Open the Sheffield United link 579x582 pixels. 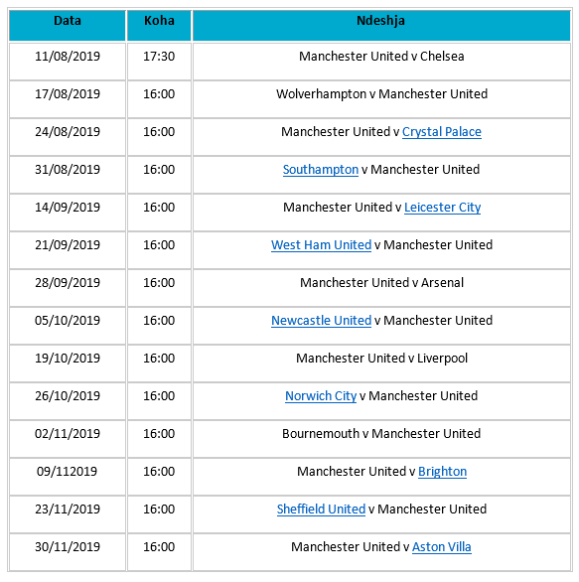[x=321, y=509]
